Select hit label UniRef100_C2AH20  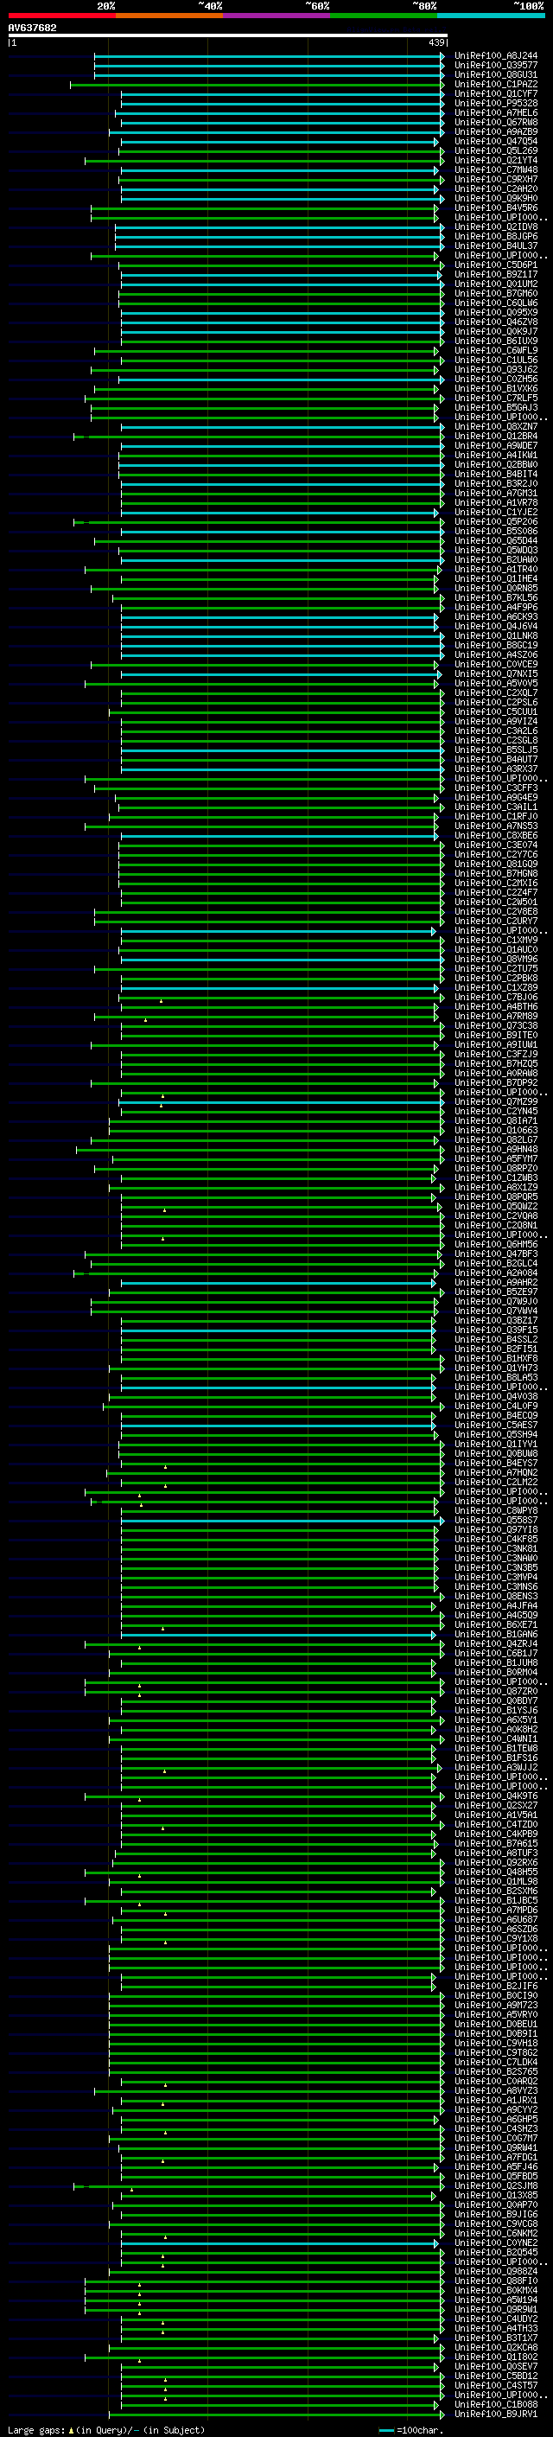click(x=496, y=189)
